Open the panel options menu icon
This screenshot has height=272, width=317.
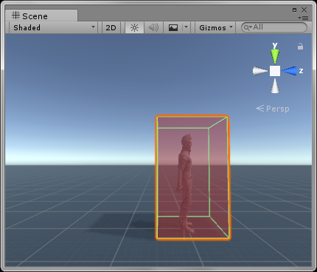pyautogui.click(x=303, y=18)
